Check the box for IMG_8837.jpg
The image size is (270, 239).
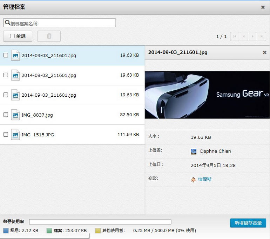[x=6, y=115]
